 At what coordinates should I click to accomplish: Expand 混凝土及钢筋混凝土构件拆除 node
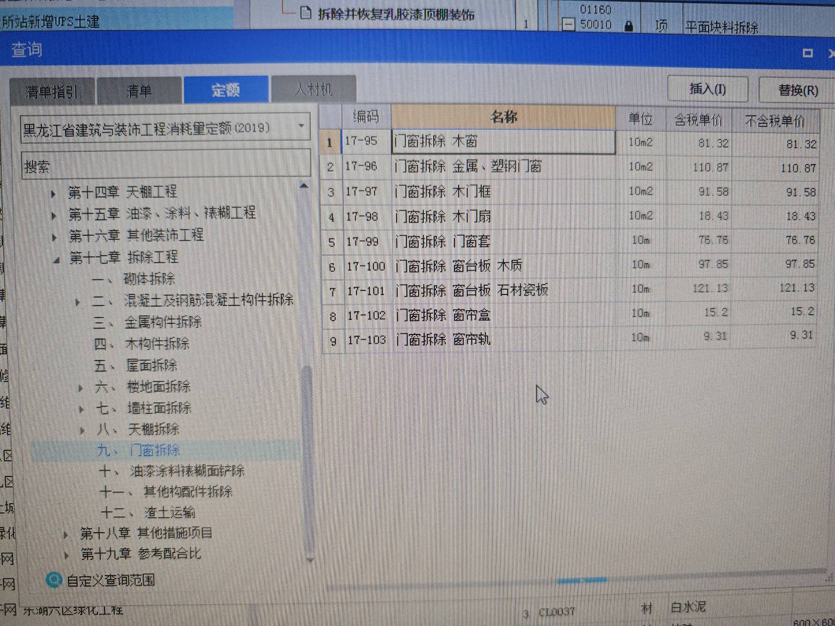pos(78,302)
